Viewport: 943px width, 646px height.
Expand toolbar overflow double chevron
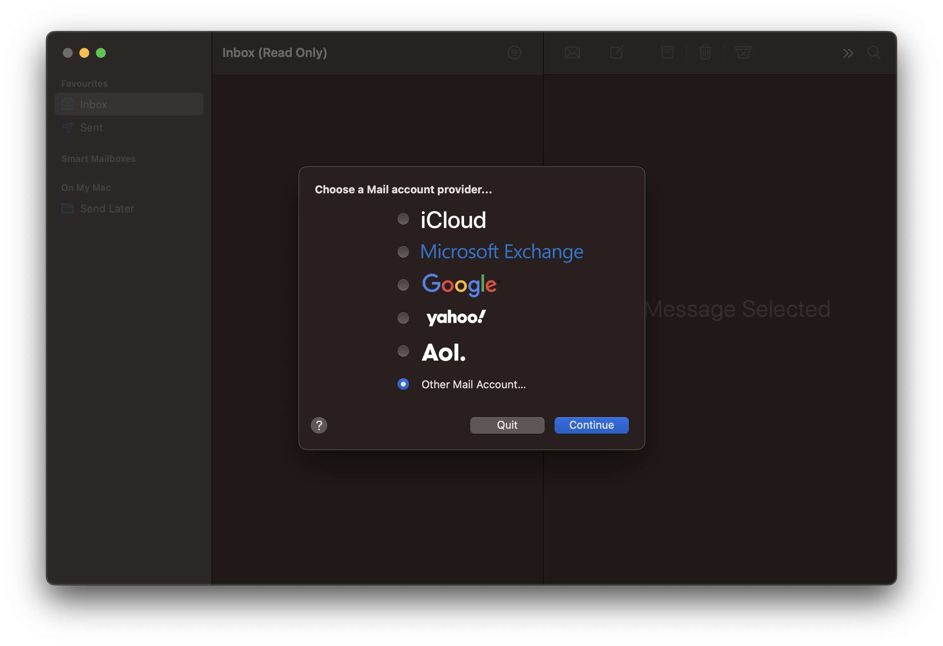[848, 53]
